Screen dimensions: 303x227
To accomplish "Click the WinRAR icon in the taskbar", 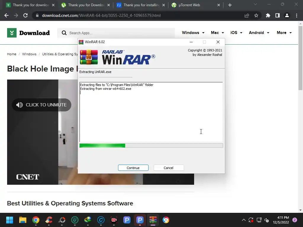I will 153,220.
